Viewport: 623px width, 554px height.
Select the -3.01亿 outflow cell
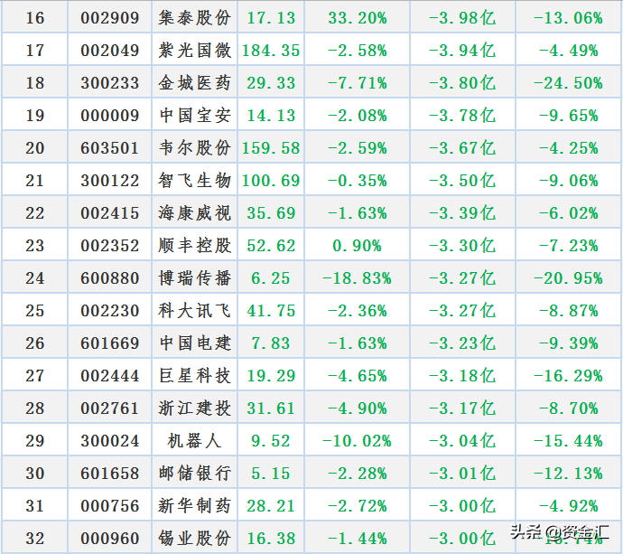pos(462,474)
